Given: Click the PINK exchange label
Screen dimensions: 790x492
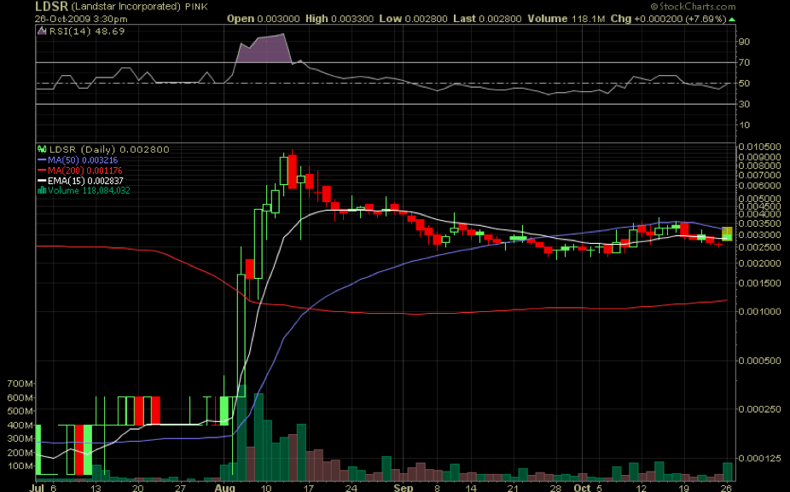Looking at the screenshot, I should (196, 7).
